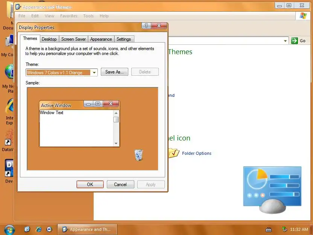Click the sample window maximize button

click(98, 104)
